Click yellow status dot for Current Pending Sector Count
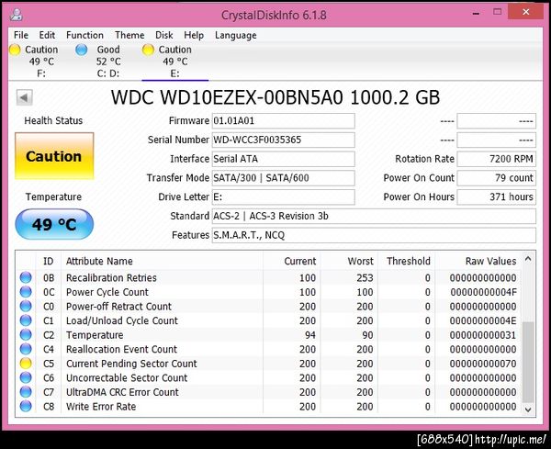Screen dimensions: 551x449 tap(26, 364)
